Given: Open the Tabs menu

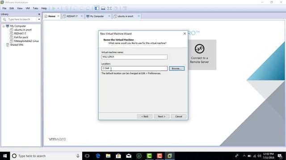Looking at the screenshot, I should click(x=35, y=8).
